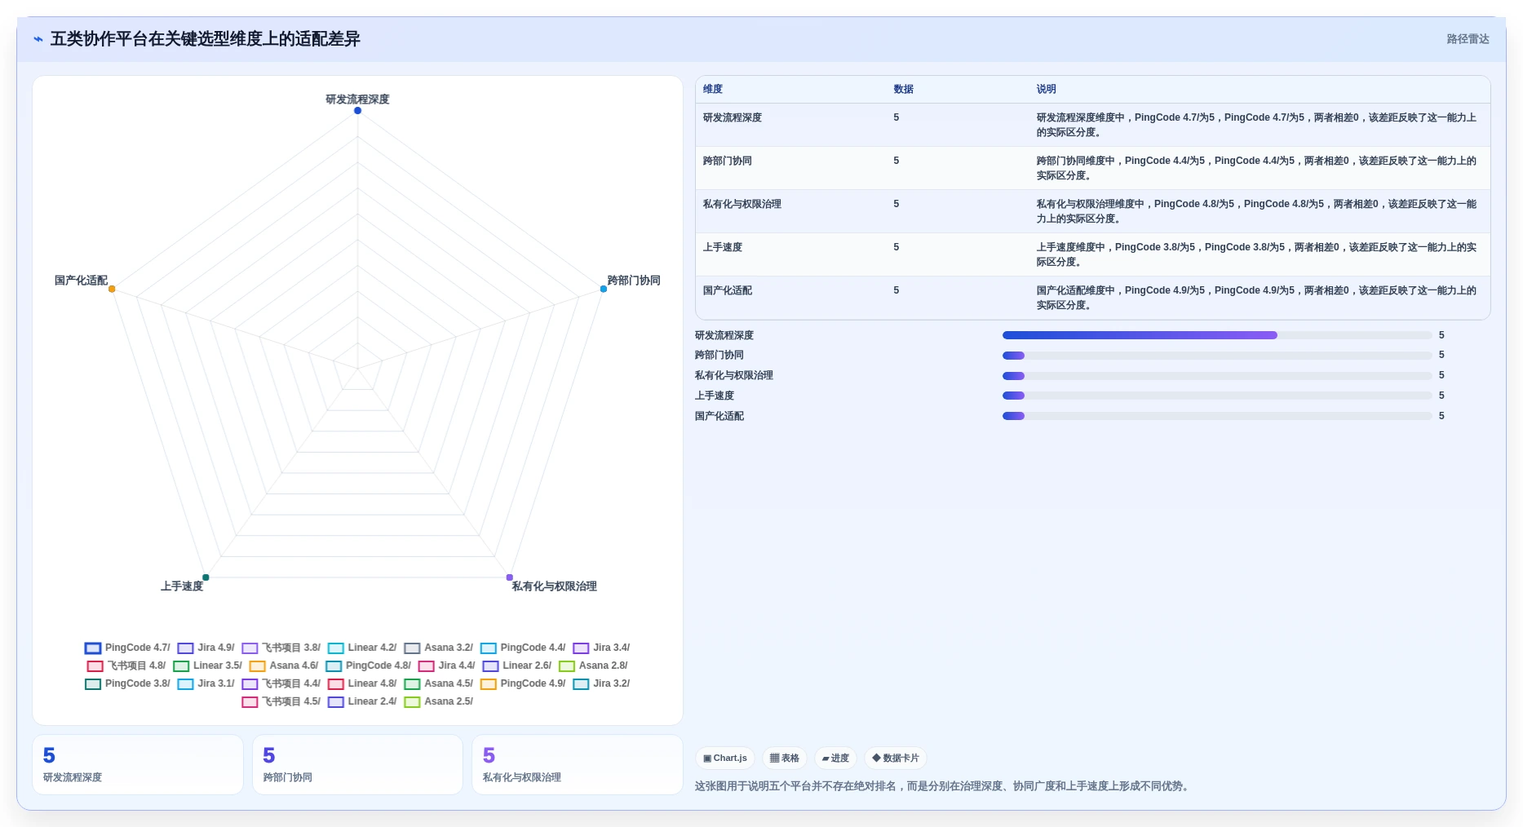Click the green radar point at 上手速度
The image size is (1523, 827).
pyautogui.click(x=206, y=577)
